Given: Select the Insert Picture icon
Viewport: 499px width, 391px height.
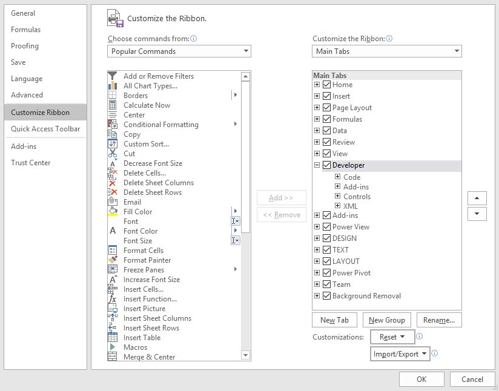Looking at the screenshot, I should (113, 308).
